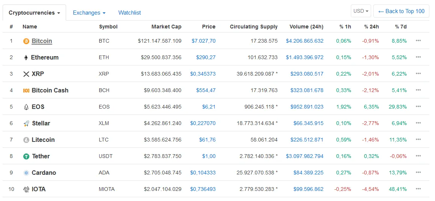Click the Litecoin logo icon

click(x=26, y=140)
